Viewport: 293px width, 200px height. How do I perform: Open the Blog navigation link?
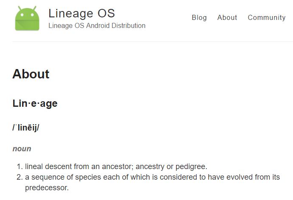click(199, 17)
